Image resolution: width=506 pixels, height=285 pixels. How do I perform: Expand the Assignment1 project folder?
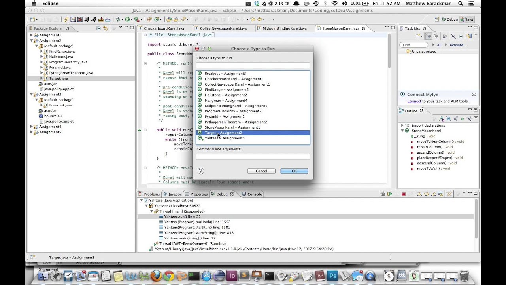click(32, 35)
